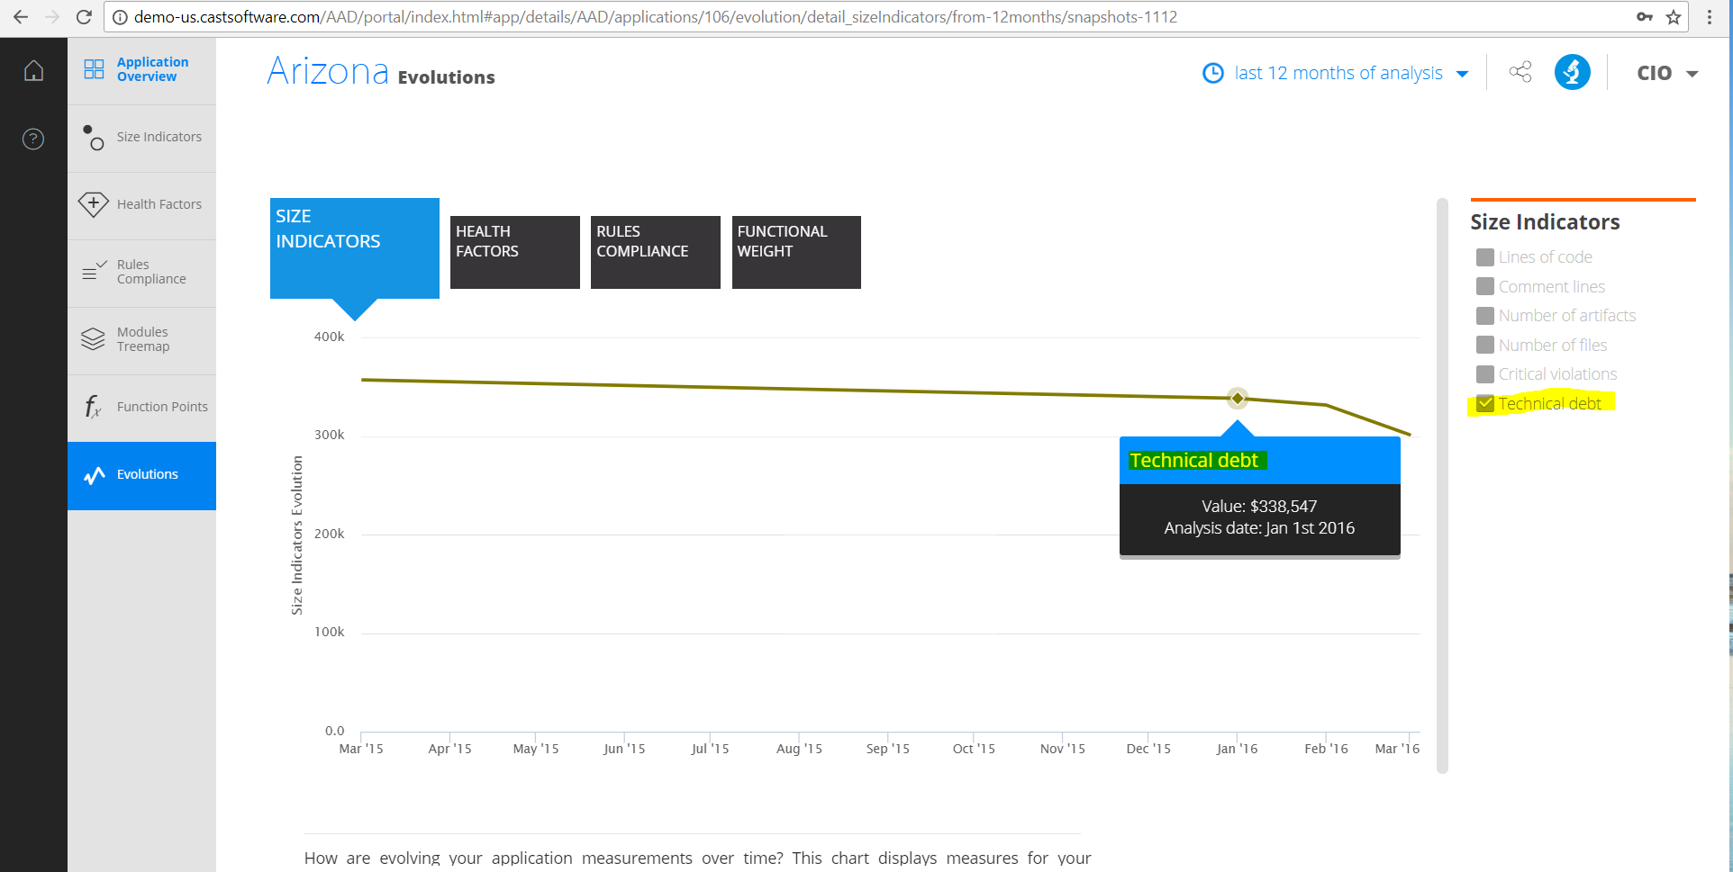
Task: Open Health Factors sidebar icon
Action: click(94, 204)
